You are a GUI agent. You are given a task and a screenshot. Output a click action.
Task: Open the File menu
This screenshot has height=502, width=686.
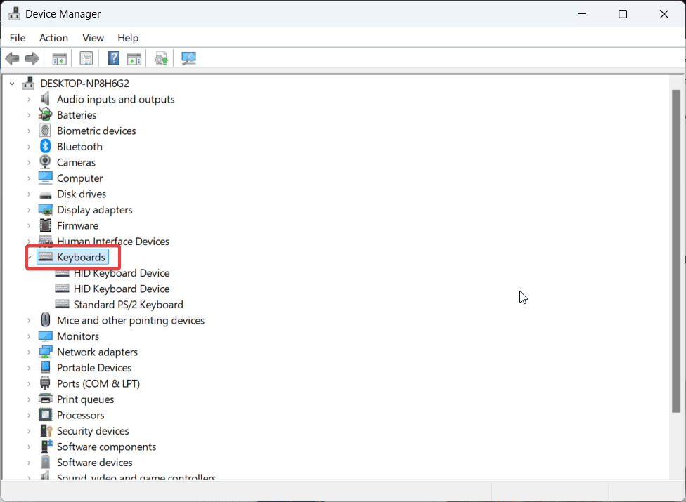[18, 38]
